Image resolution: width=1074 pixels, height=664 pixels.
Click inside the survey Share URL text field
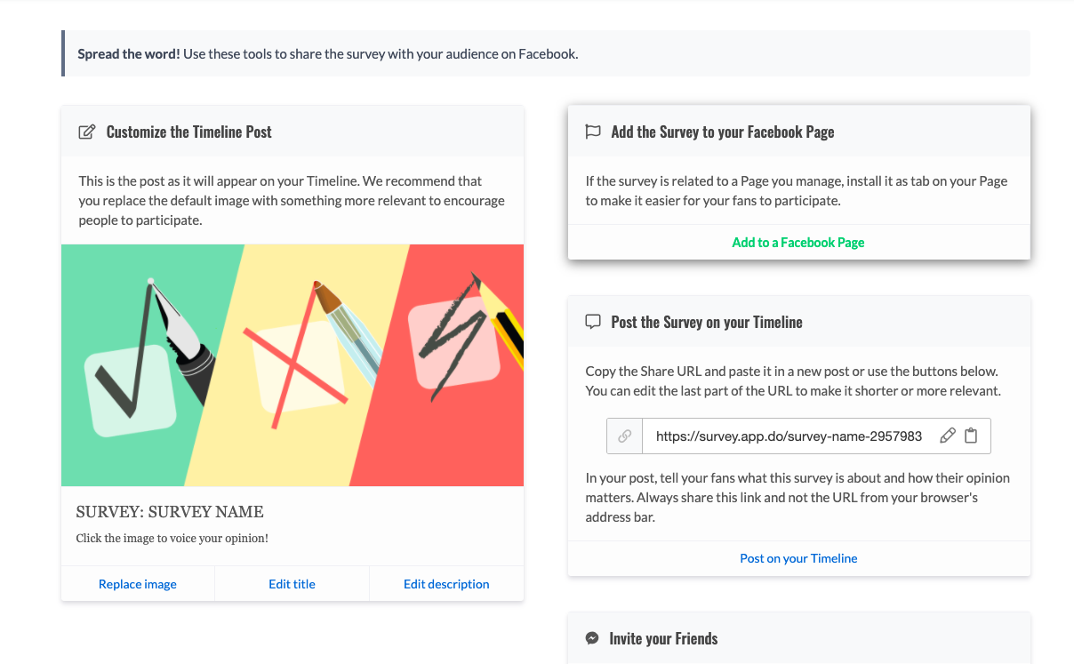click(x=789, y=436)
